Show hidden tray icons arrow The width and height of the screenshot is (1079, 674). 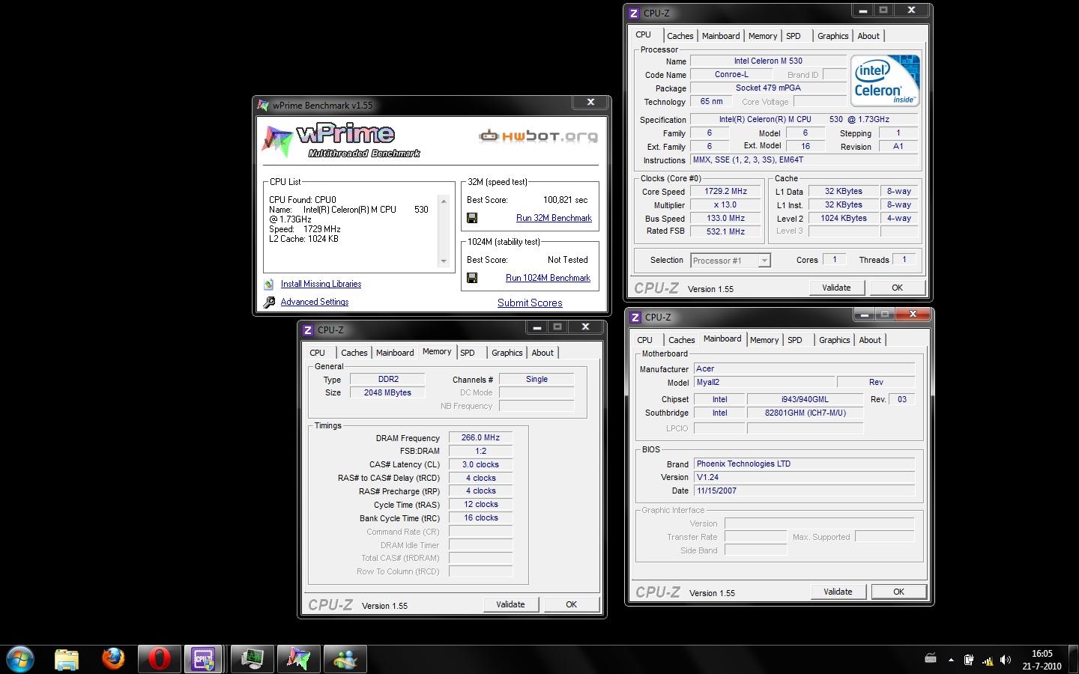(951, 660)
